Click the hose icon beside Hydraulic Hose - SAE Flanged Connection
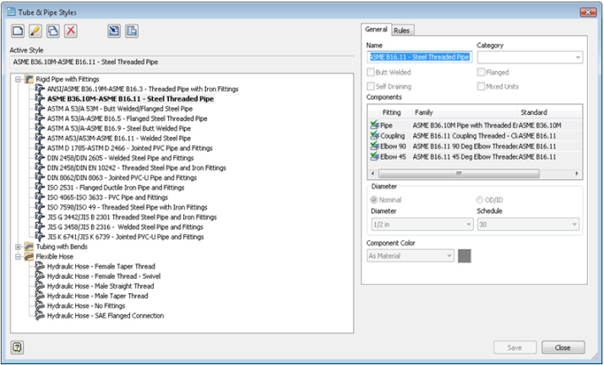Screen dimensions: 604x365 point(40,316)
